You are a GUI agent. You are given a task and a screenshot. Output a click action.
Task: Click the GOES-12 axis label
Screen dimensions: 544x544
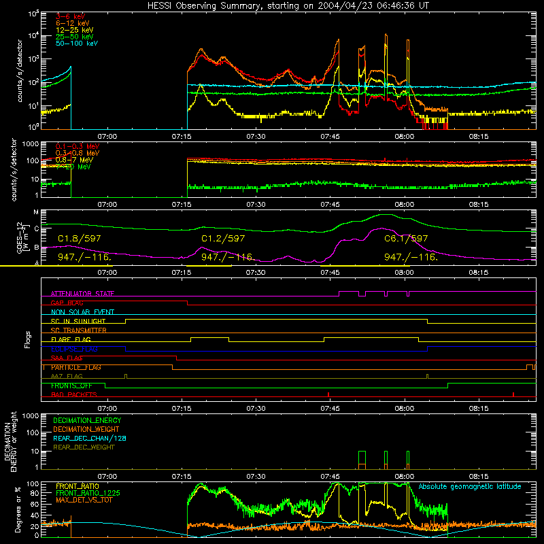pos(23,237)
